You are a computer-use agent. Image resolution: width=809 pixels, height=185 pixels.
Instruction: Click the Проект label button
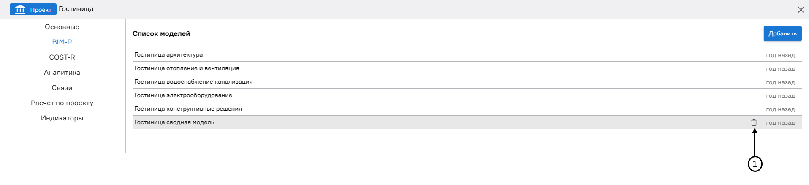click(41, 10)
